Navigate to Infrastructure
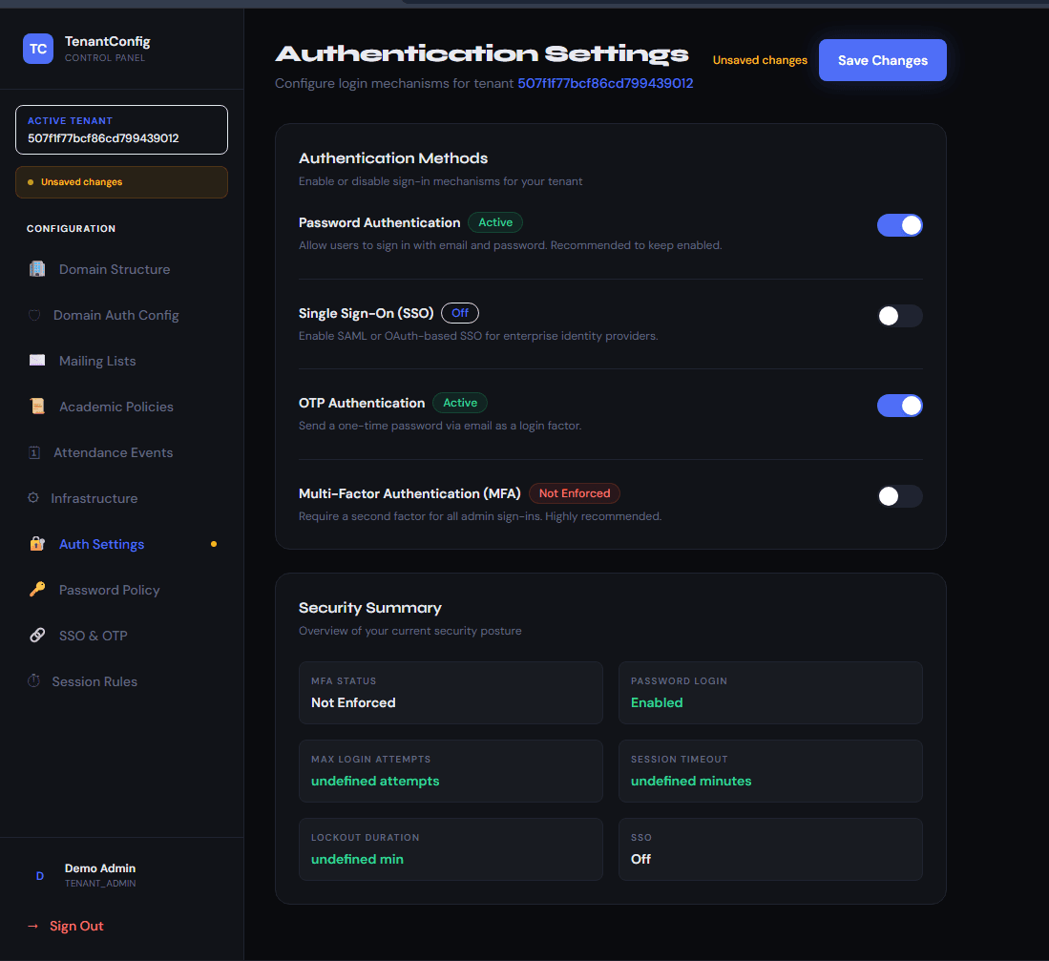Image resolution: width=1049 pixels, height=961 pixels. tap(122, 497)
